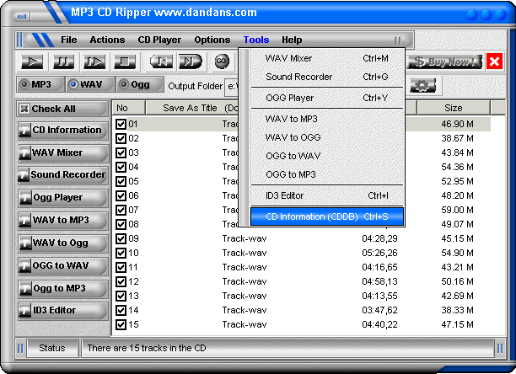This screenshot has height=374, width=516.
Task: Uncheck track 01 checkbox
Action: [x=121, y=124]
